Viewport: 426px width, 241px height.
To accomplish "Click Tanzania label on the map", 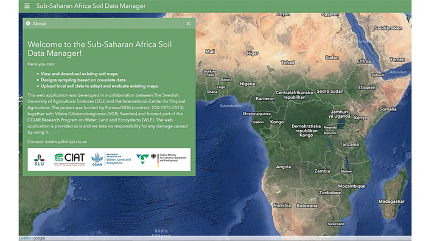I will (349, 144).
